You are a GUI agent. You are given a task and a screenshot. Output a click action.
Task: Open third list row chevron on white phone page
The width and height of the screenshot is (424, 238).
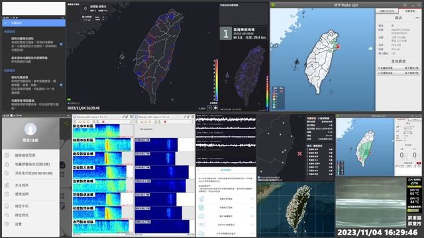coord(252,216)
